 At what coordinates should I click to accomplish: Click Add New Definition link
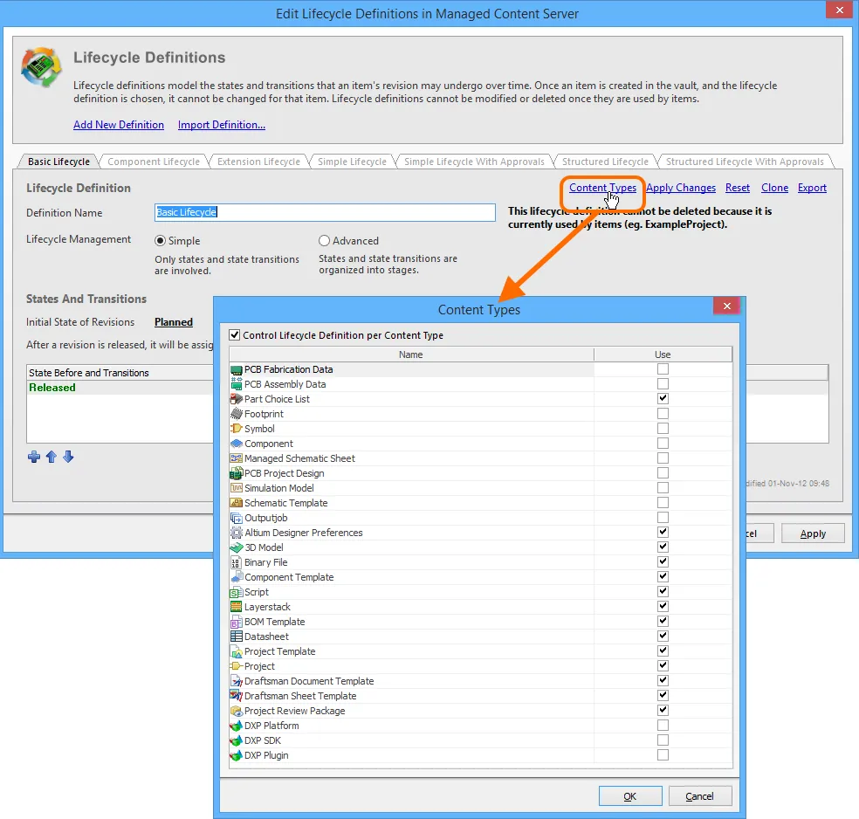click(x=119, y=125)
